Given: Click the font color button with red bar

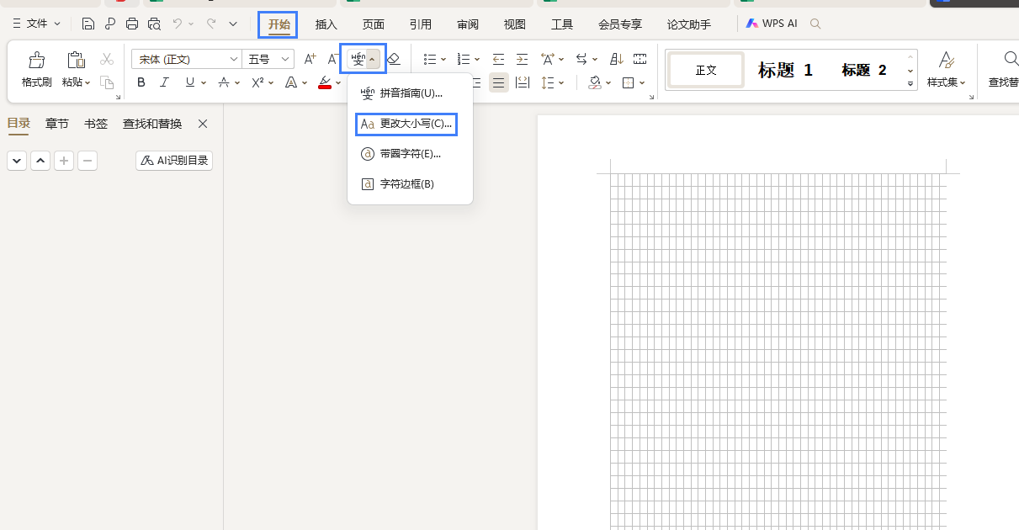Looking at the screenshot, I should point(325,82).
